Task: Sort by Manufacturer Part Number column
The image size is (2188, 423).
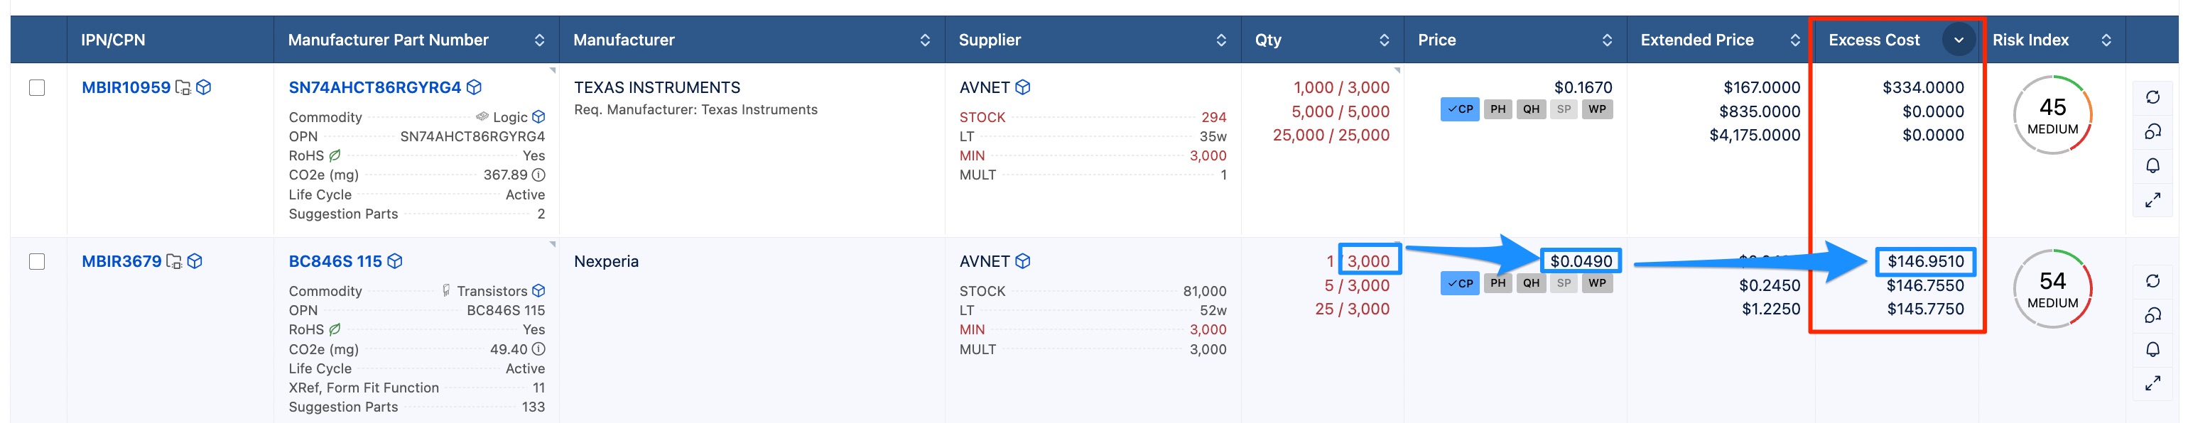Action: click(538, 40)
